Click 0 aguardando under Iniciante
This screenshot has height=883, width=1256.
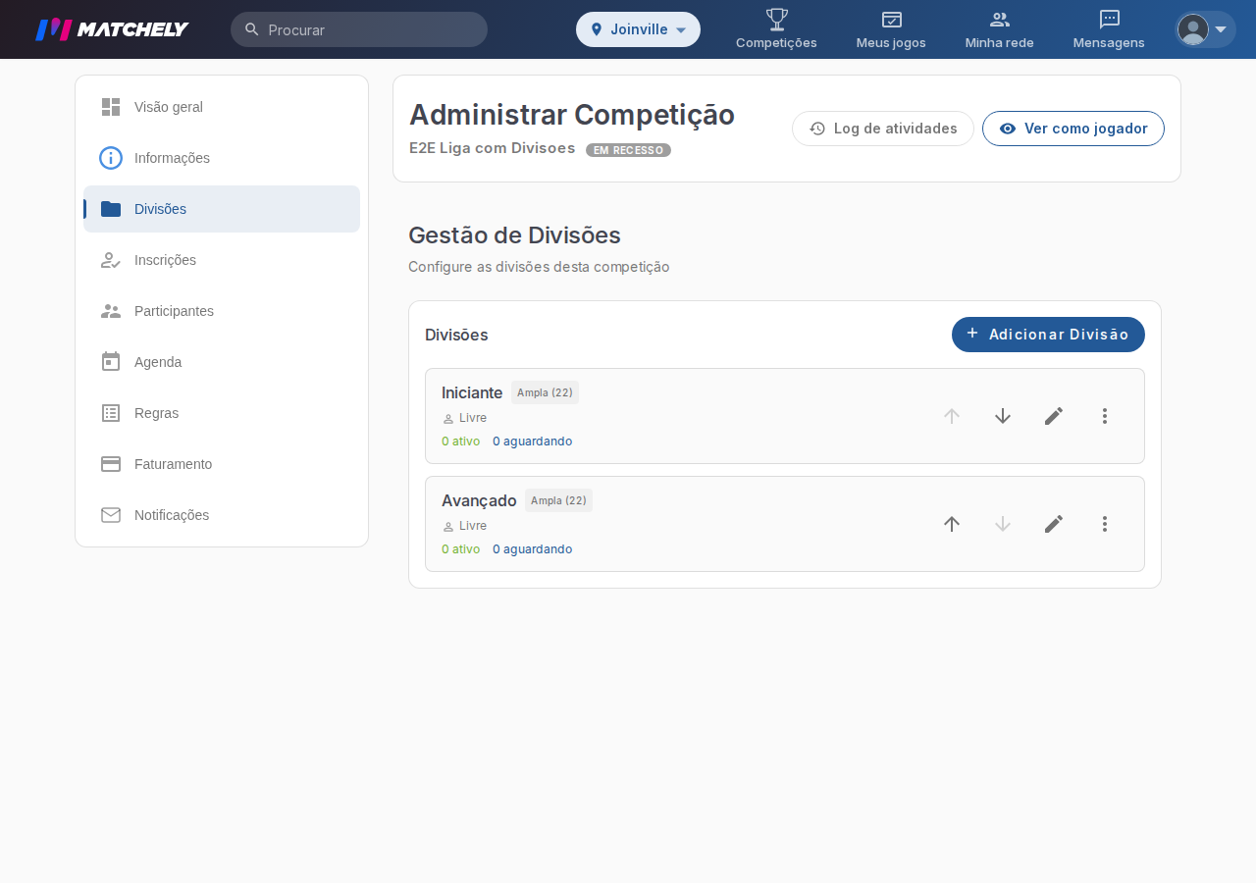click(533, 441)
